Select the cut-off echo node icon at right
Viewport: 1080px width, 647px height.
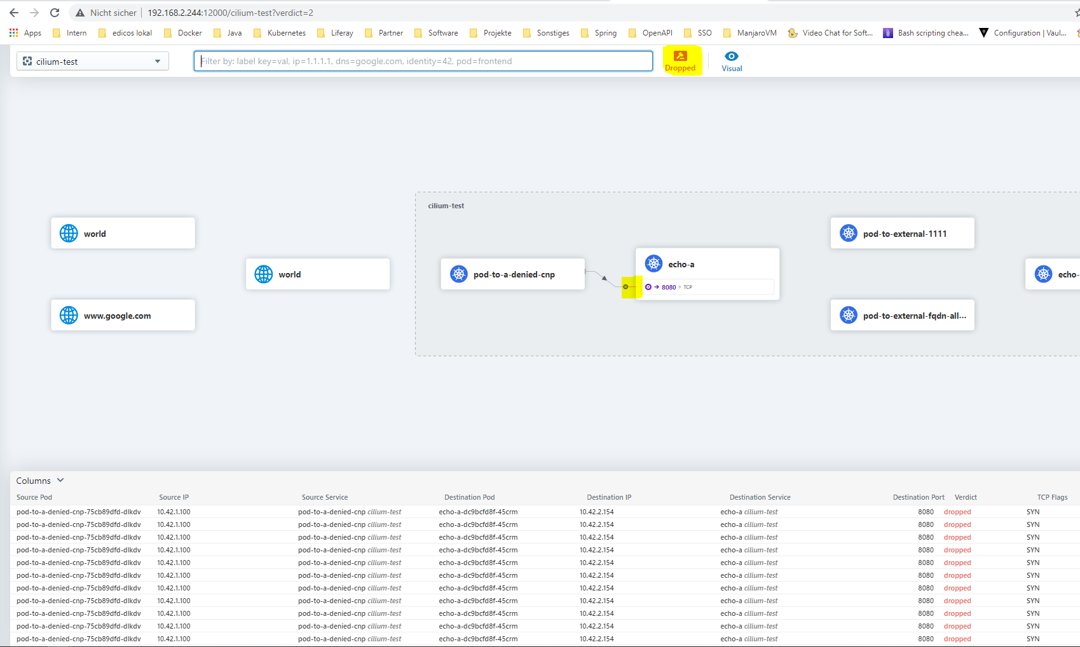(1043, 274)
